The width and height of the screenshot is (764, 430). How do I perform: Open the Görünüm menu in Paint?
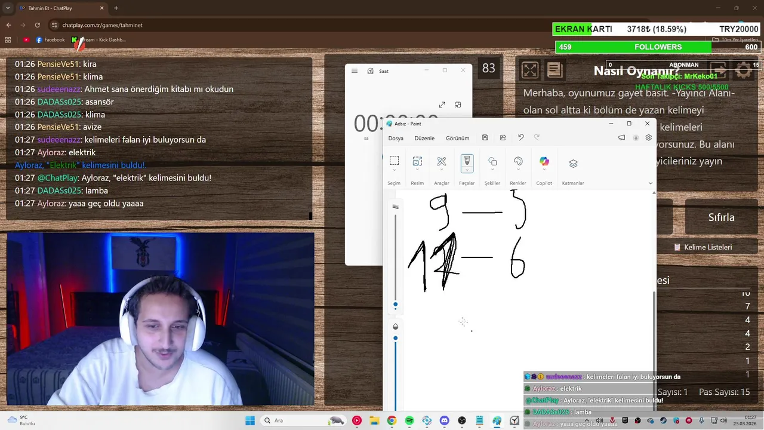[x=457, y=138]
